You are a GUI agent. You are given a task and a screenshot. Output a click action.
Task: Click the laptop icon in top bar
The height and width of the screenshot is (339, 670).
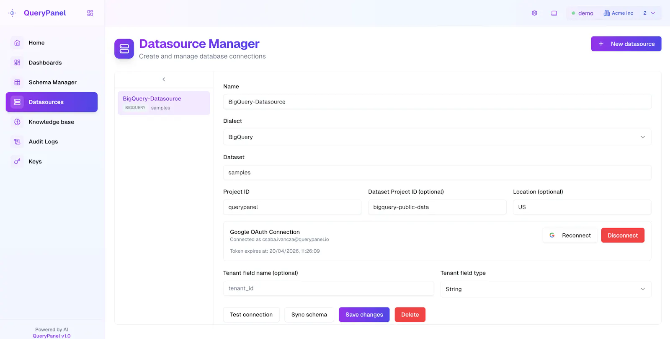click(x=554, y=13)
